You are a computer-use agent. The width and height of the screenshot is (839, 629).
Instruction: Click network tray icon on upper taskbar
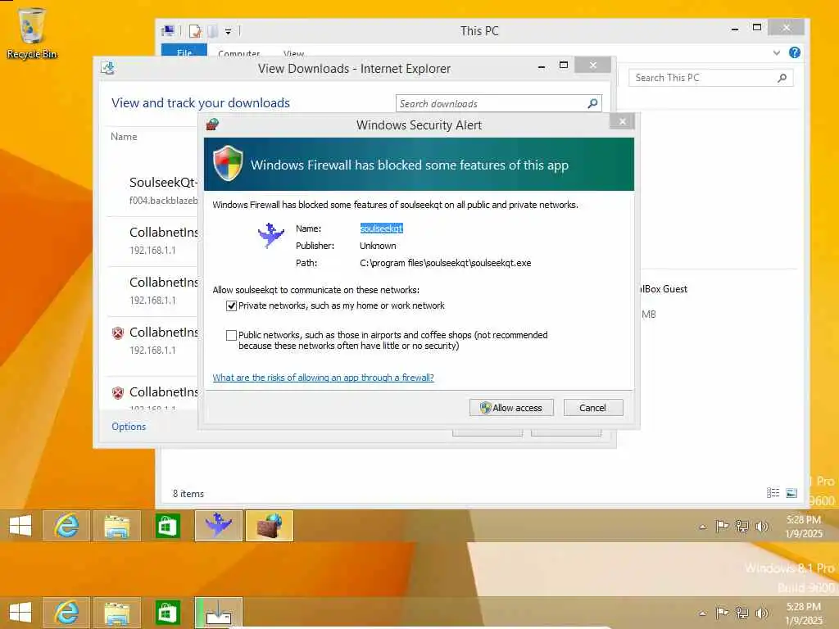[x=741, y=527]
